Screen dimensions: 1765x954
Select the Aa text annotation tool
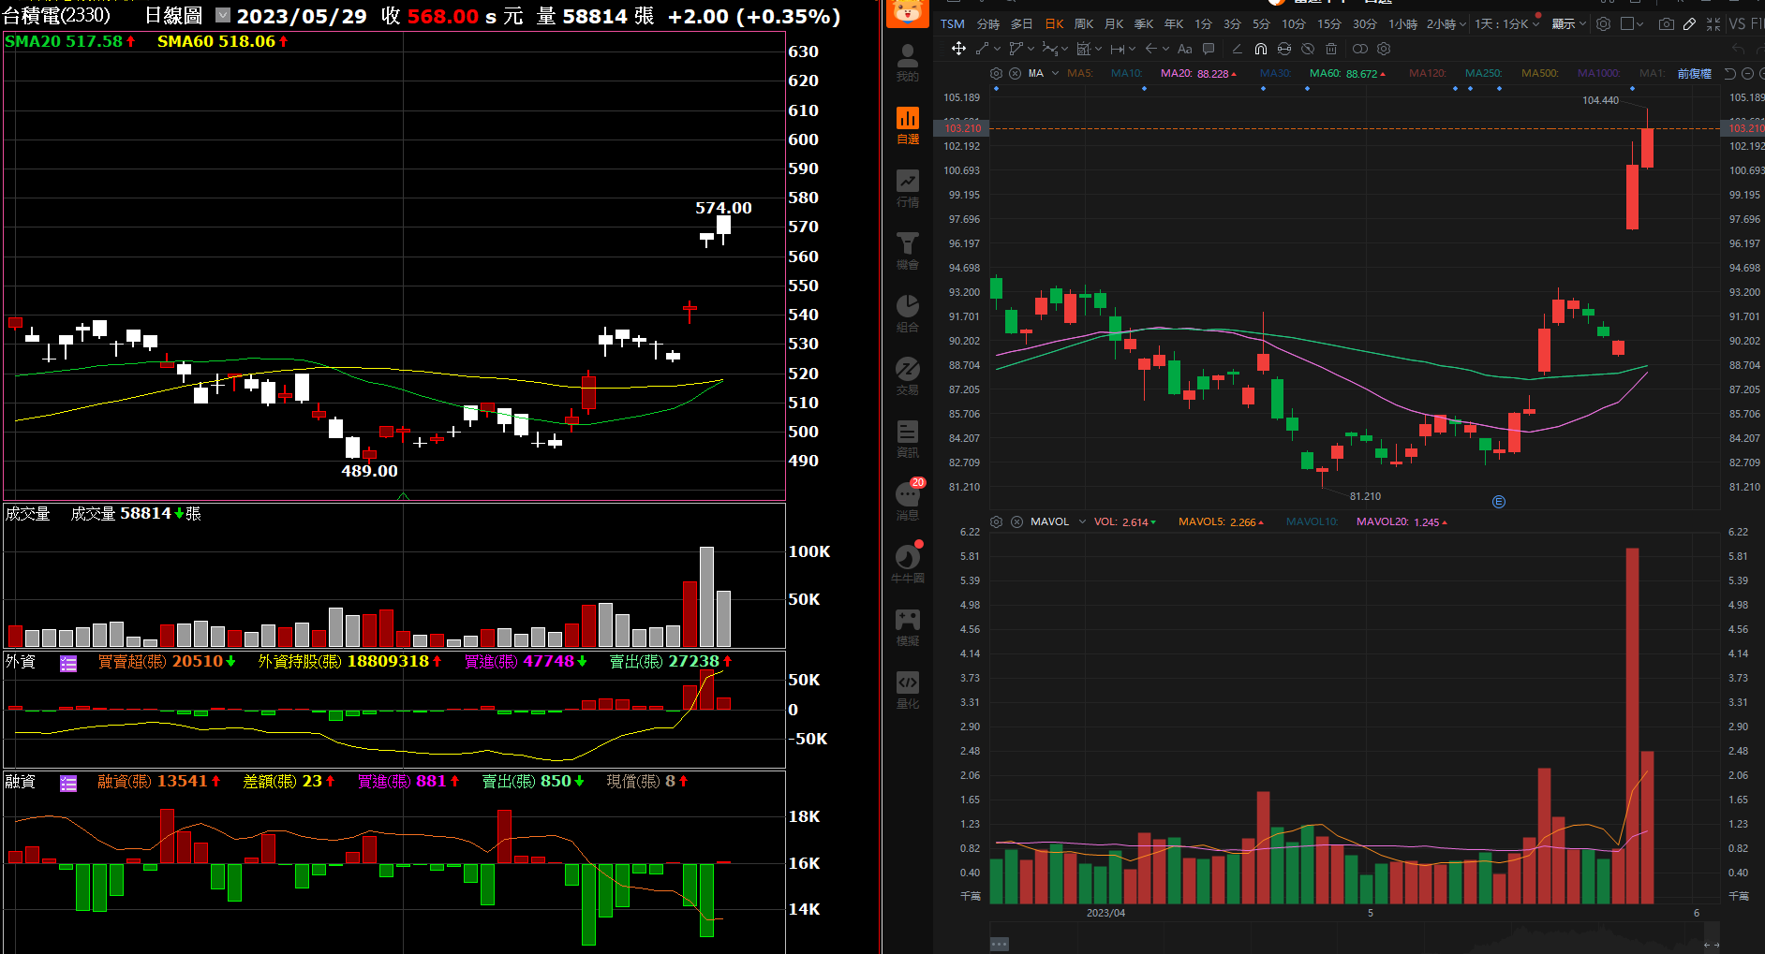(x=1184, y=49)
